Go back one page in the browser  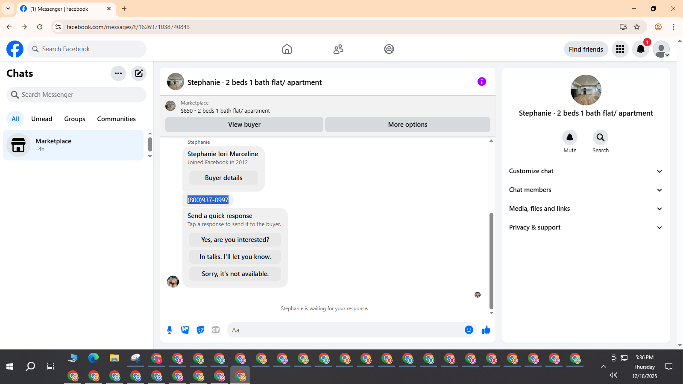(x=9, y=27)
